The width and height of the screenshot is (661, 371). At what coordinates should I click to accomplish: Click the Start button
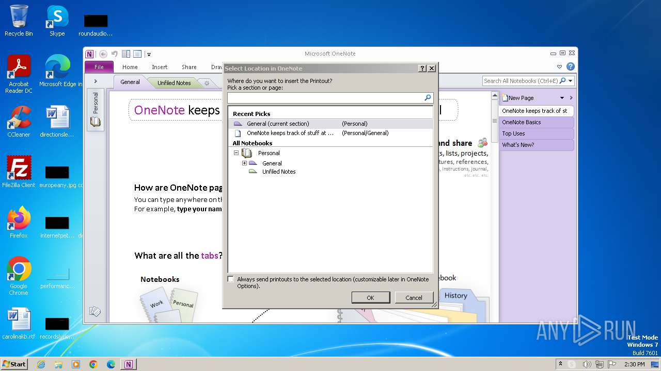pyautogui.click(x=14, y=364)
